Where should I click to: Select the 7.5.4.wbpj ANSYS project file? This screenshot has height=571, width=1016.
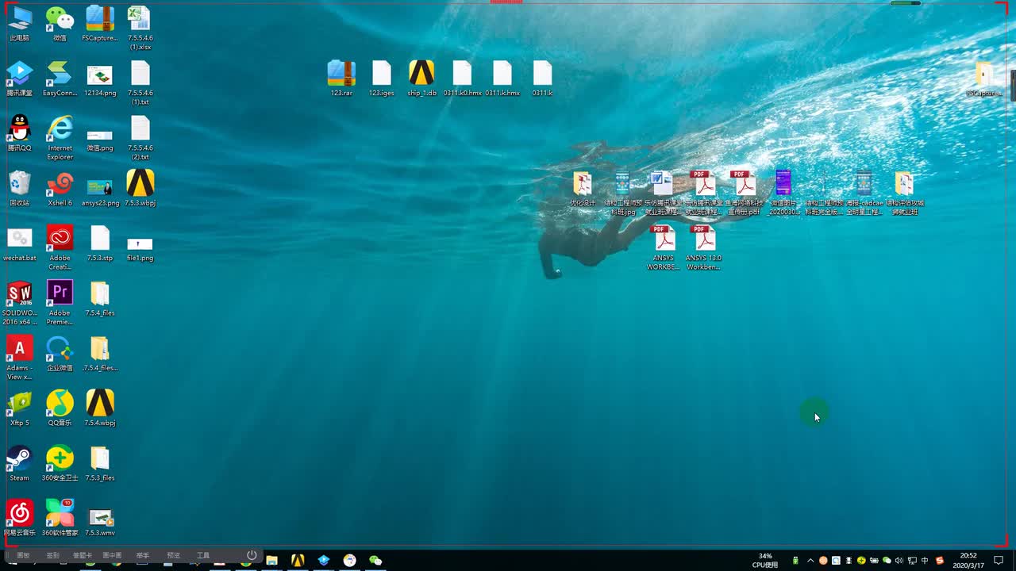pos(100,408)
